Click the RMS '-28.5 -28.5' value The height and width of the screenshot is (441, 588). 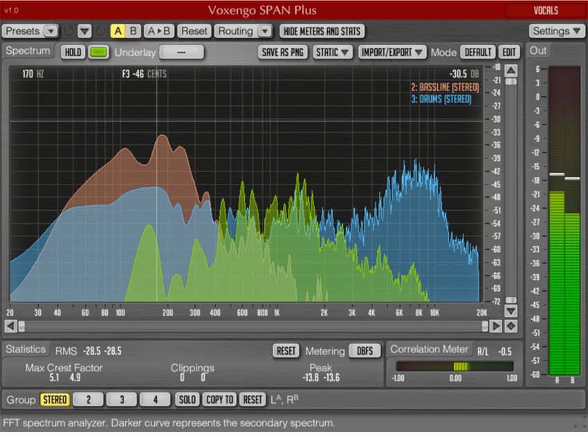tap(102, 351)
